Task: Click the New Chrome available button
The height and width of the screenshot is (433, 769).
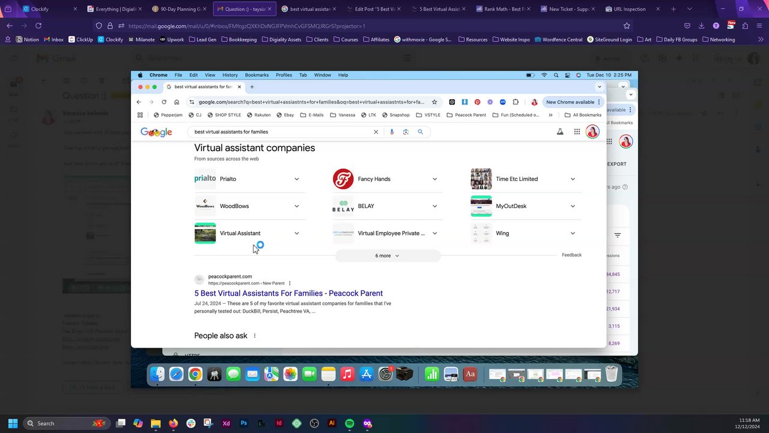Action: (570, 102)
